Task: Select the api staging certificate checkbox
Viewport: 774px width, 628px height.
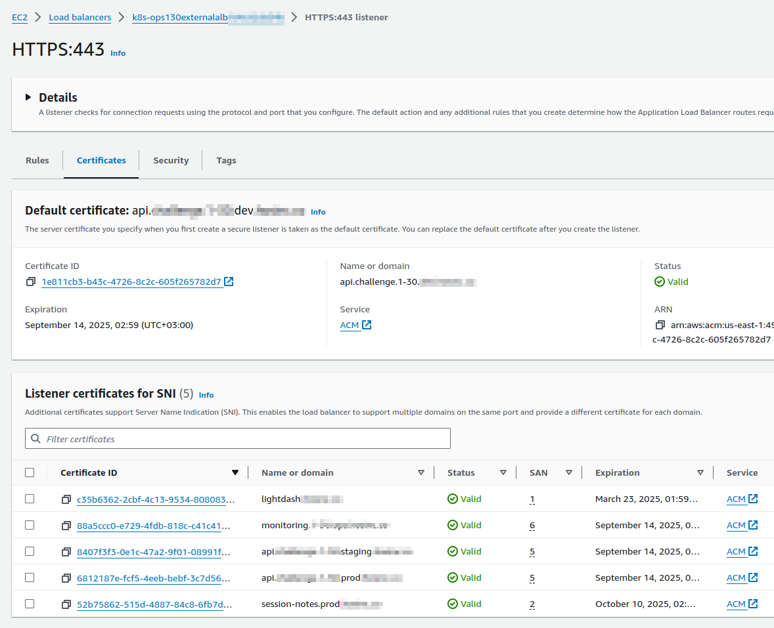Action: [30, 551]
